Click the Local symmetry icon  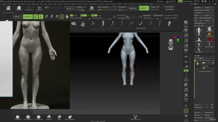[186, 62]
